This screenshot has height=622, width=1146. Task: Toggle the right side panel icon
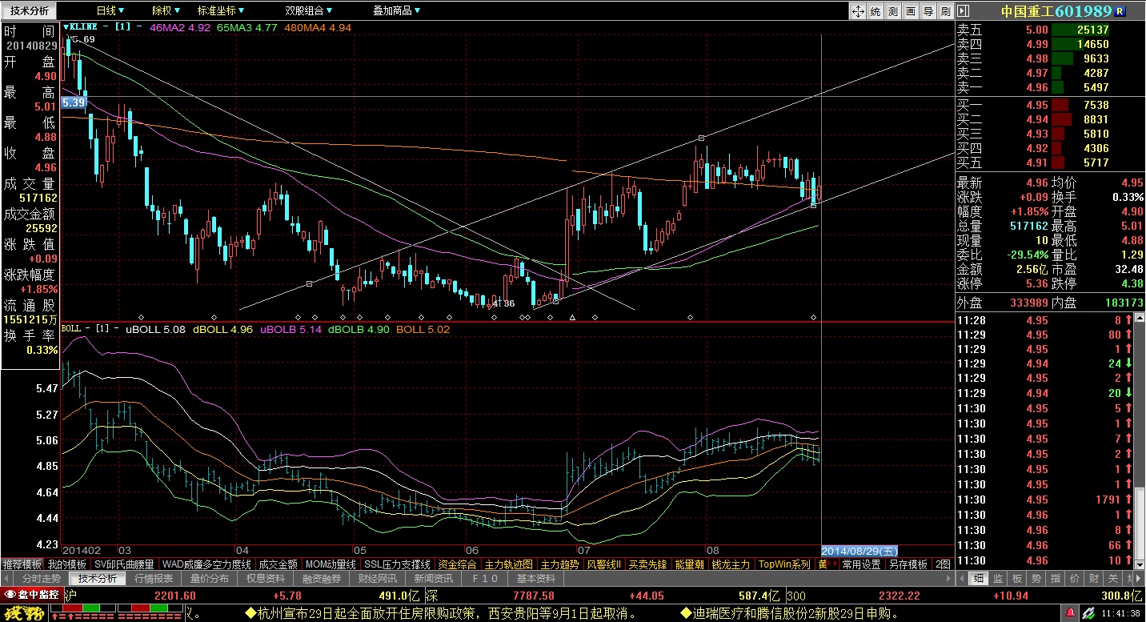[963, 11]
